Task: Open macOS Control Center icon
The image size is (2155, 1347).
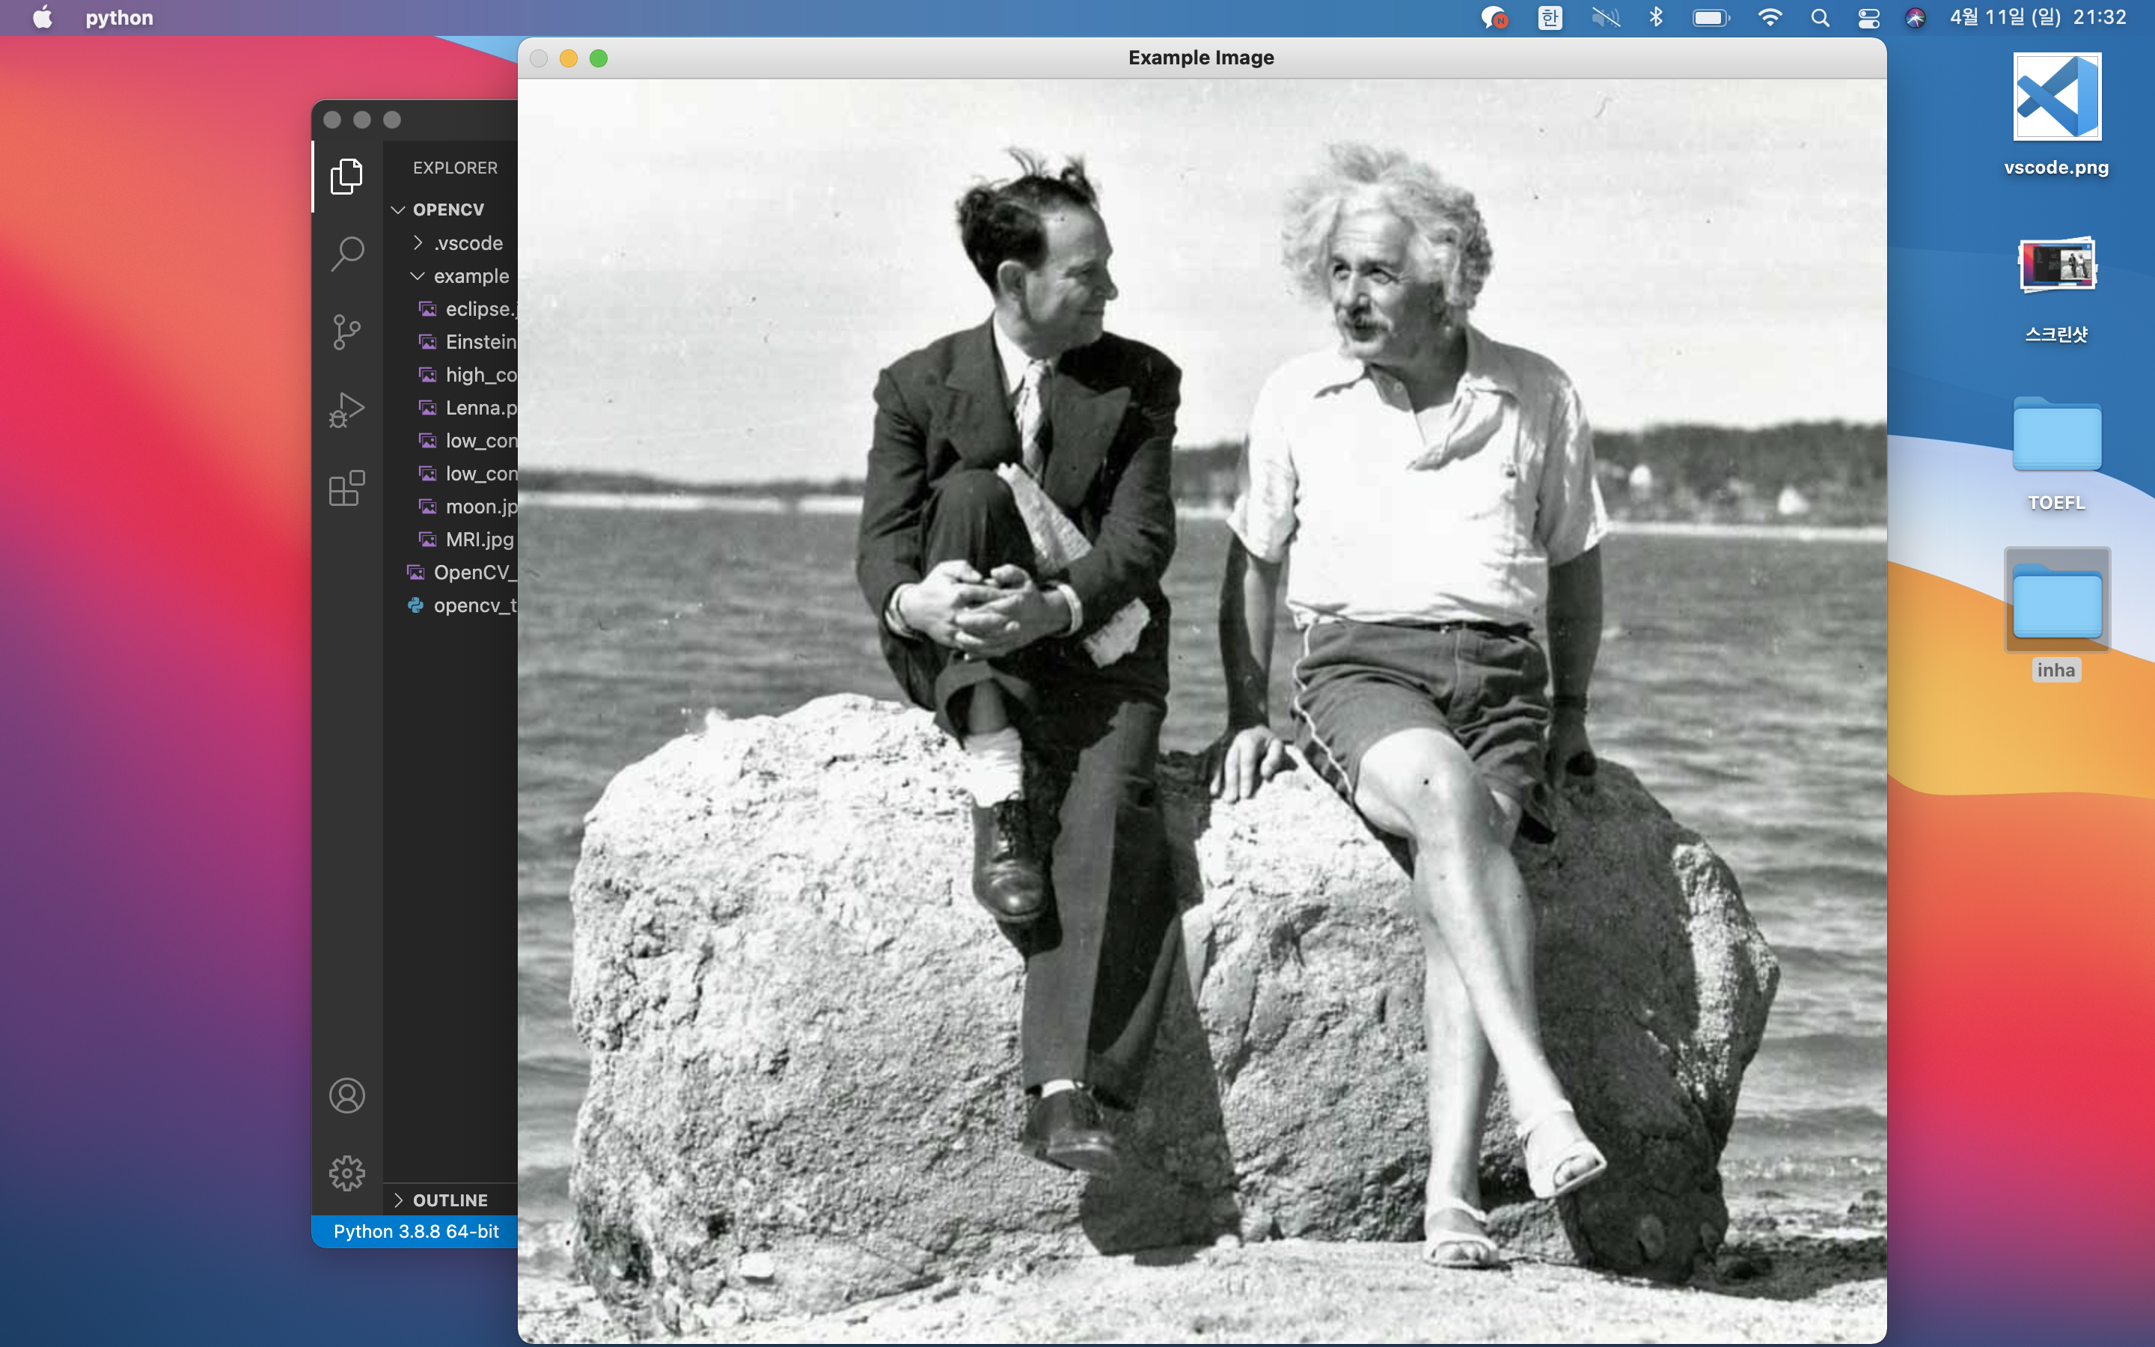Action: coord(1868,18)
